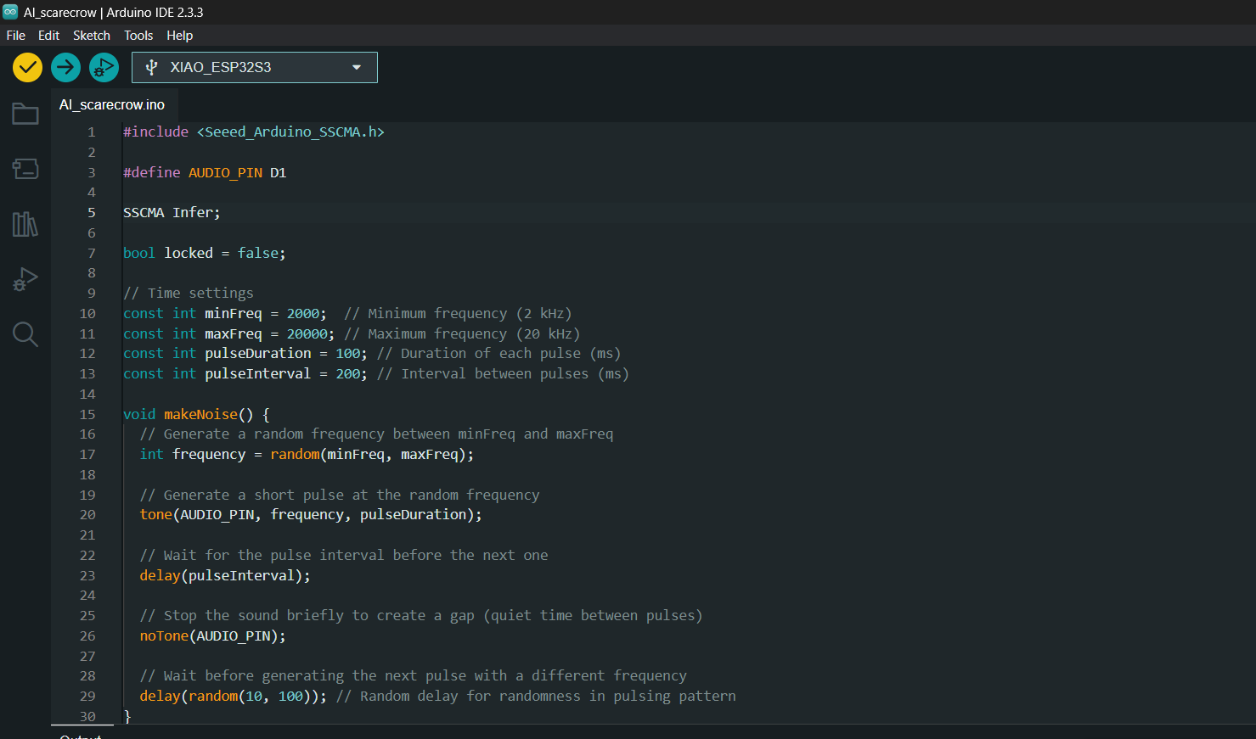Screen dimensions: 1256x739
Task: Click the '// Time settings' comment
Action: [189, 293]
